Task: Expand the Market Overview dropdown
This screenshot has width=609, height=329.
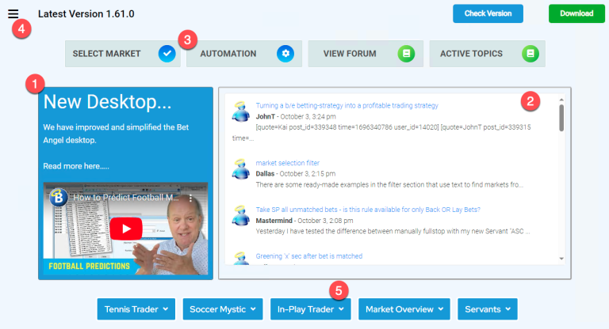Action: click(x=404, y=309)
